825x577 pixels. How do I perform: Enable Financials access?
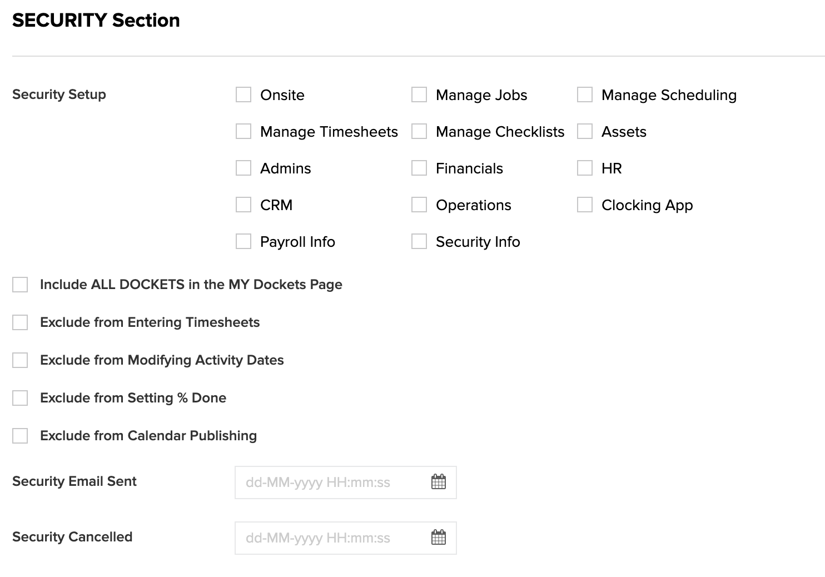point(419,168)
